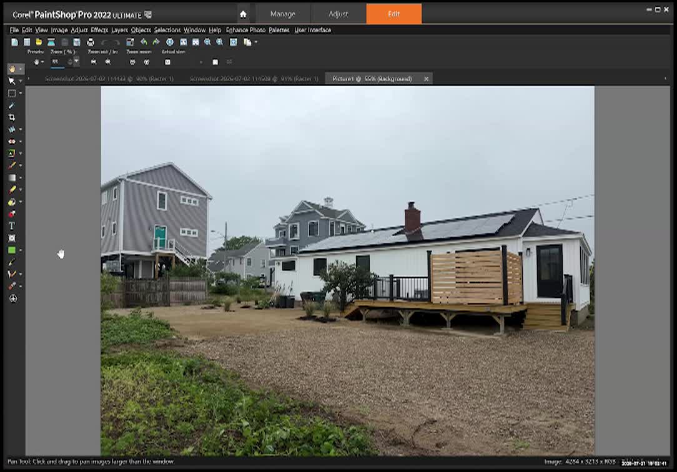Expand the Red Eye tool flyout arrow
677x472 pixels.
(x=20, y=142)
